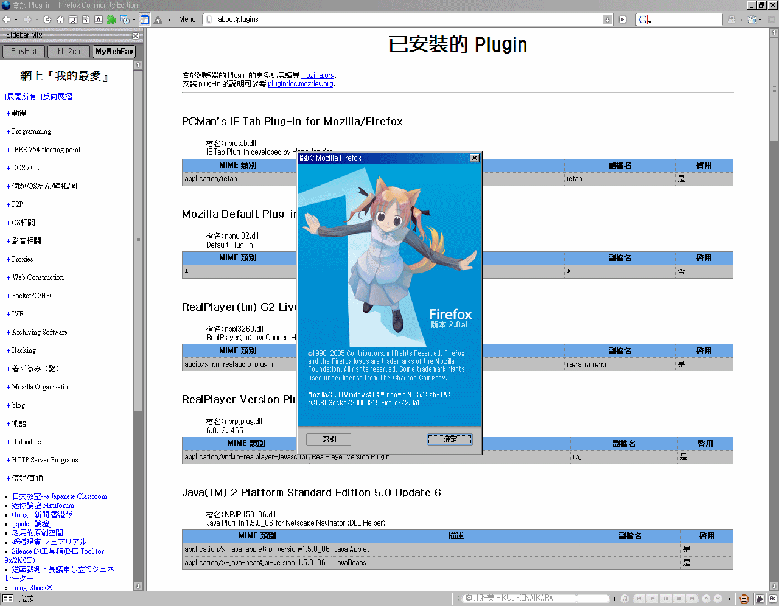Open the history clock dropdown arrow
The height and width of the screenshot is (606, 779).
[134, 19]
